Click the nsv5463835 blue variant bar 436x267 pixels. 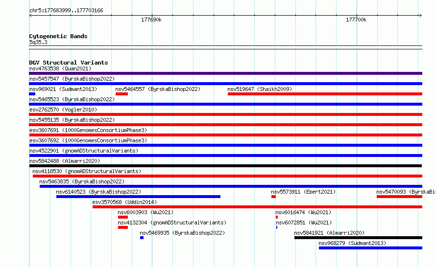point(231,186)
